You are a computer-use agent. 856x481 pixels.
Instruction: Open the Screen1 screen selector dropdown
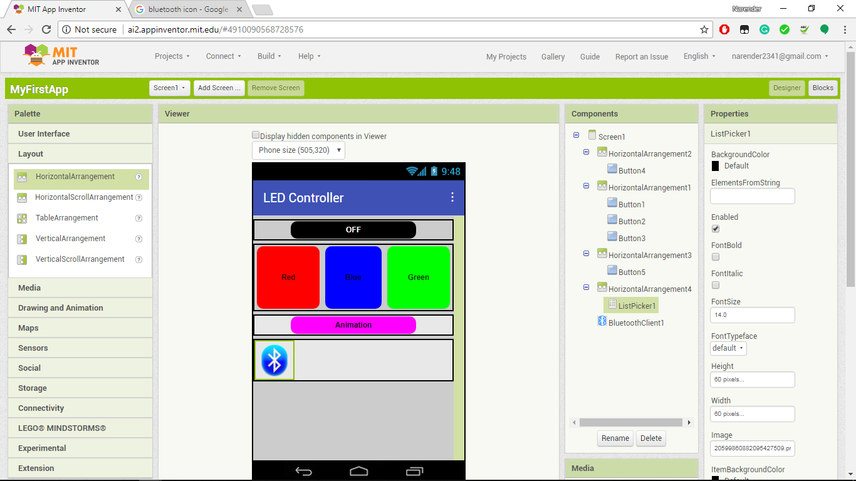(x=170, y=88)
